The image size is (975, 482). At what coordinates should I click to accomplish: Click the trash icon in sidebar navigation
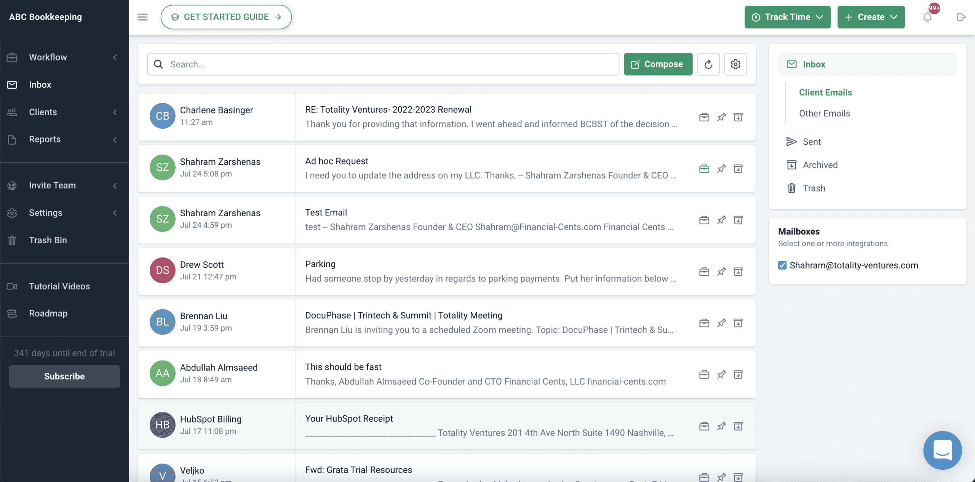point(13,239)
